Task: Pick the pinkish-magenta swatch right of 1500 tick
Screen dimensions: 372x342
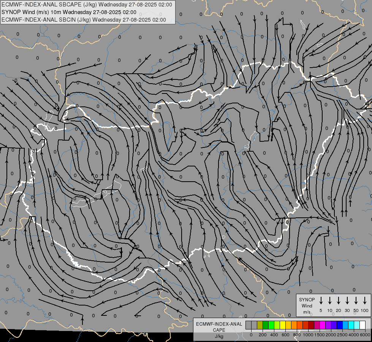Action: click(x=317, y=325)
